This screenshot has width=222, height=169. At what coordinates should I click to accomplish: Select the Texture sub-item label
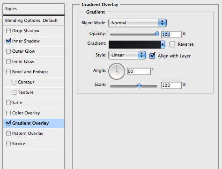26,92
